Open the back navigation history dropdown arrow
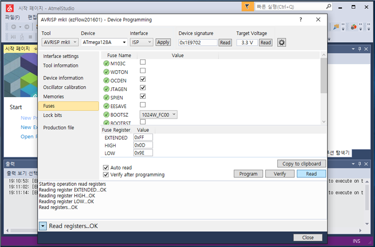The image size is (375, 247). pos(20,27)
